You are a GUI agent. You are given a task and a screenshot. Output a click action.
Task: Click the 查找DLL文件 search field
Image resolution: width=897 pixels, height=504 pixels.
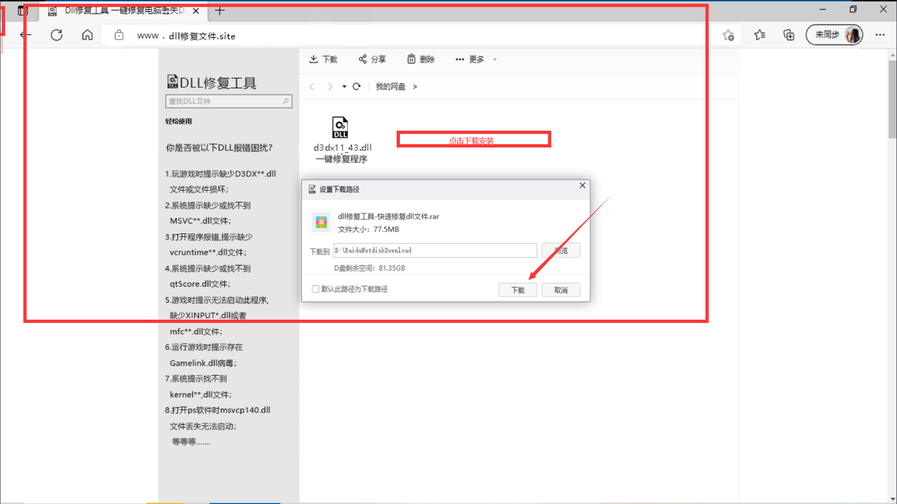pyautogui.click(x=224, y=101)
